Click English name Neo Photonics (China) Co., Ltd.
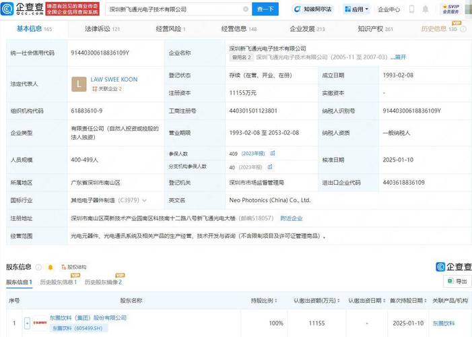 [270, 200]
